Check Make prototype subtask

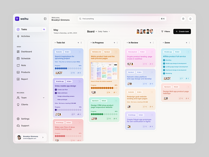point(56,100)
